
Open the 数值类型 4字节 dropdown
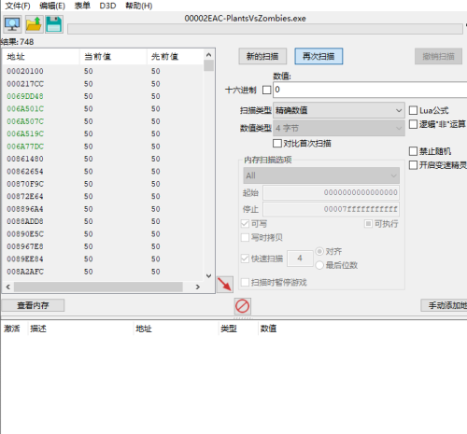[339, 128]
